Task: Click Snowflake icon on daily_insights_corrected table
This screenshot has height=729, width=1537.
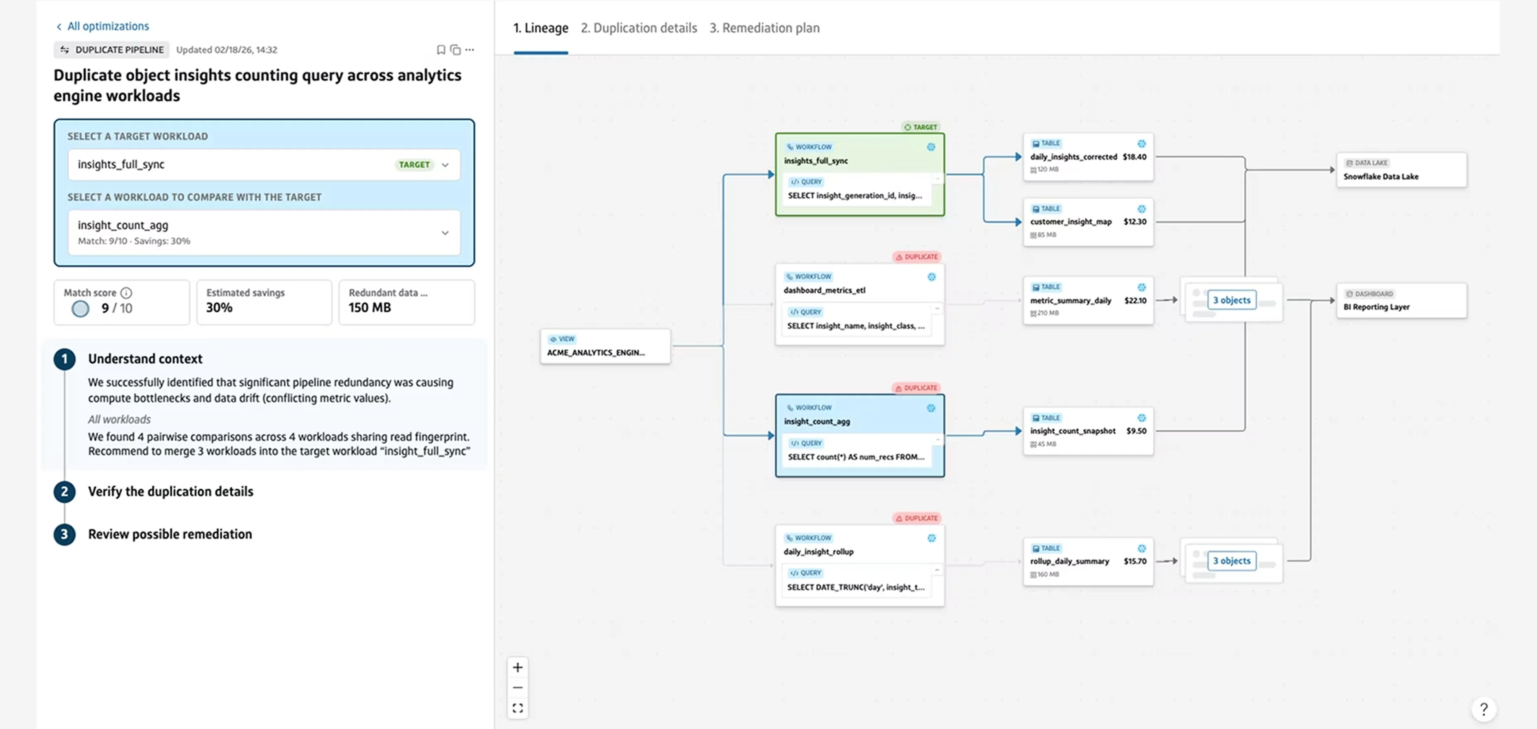Action: pos(1141,144)
